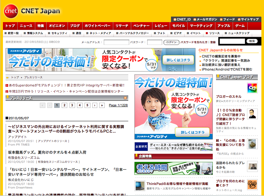The height and width of the screenshot is (196, 264).
Task: Click the ログイン button
Action: point(171,42)
